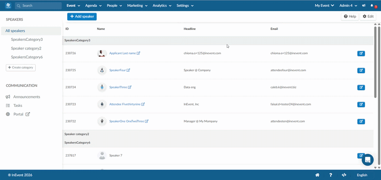This screenshot has height=180, width=381.
Task: Click external link icon beside SpeakerFour name
Action: tap(128, 70)
